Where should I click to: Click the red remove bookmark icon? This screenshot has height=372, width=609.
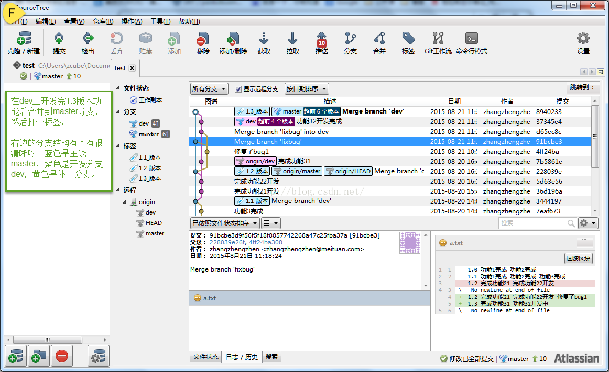pyautogui.click(x=62, y=356)
